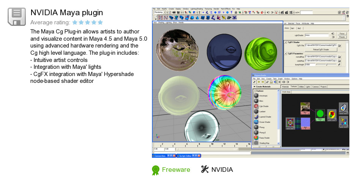The image size is (357, 187).
Task: Switch to Hypershade Utilities tab
Action: coord(301,87)
